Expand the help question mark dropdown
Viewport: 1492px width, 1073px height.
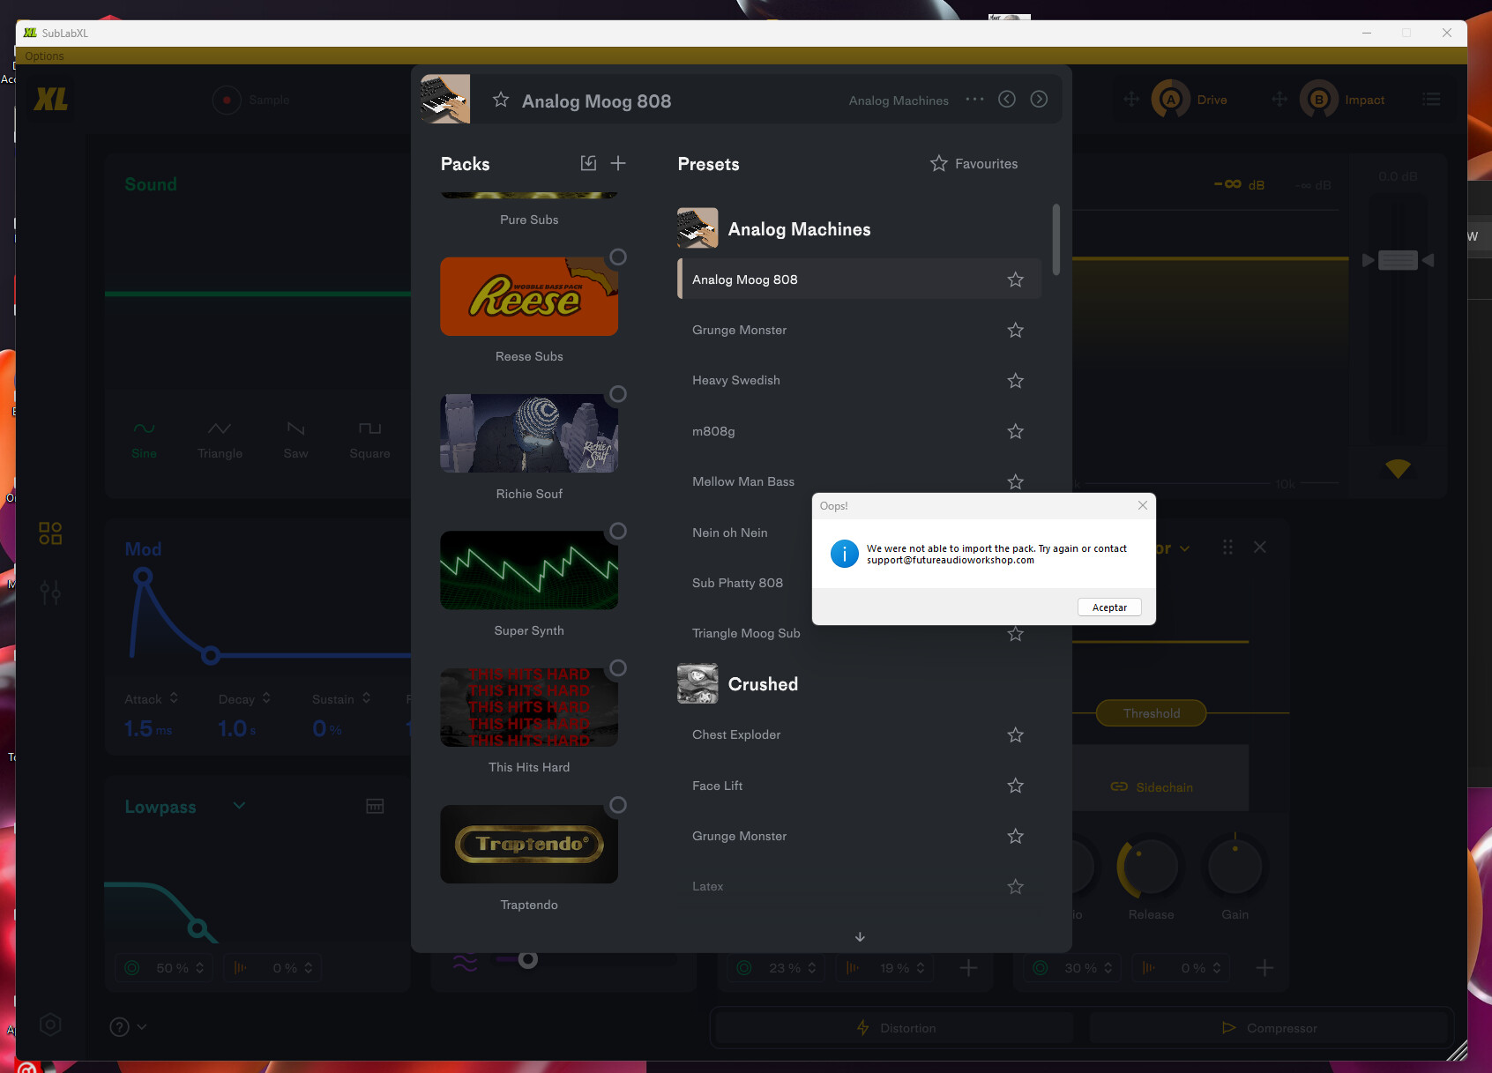point(128,1027)
